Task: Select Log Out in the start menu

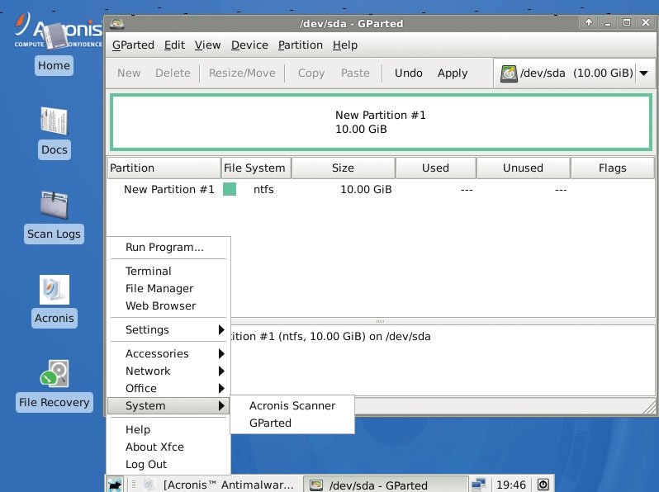Action: 168,464
